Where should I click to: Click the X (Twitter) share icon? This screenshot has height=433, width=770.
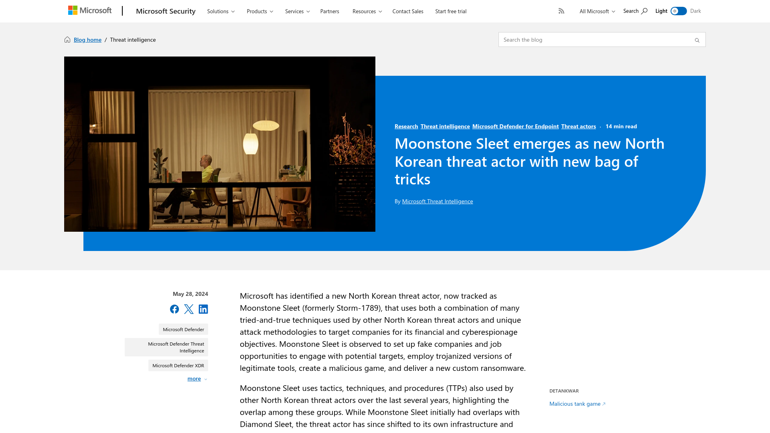(189, 309)
